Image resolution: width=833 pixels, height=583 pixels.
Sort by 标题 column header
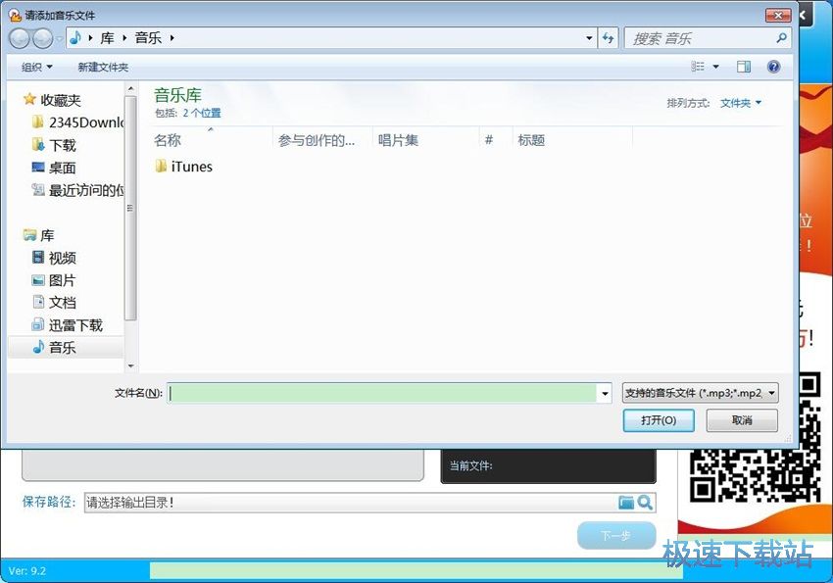[572, 140]
